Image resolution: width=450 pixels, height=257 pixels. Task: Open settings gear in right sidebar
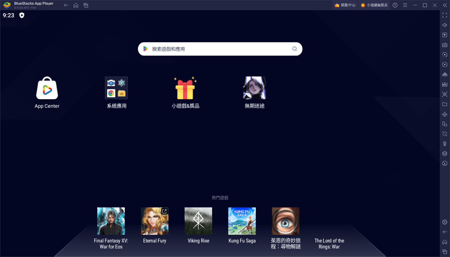445,222
